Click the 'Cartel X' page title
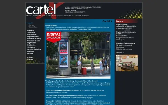 point(107,21)
